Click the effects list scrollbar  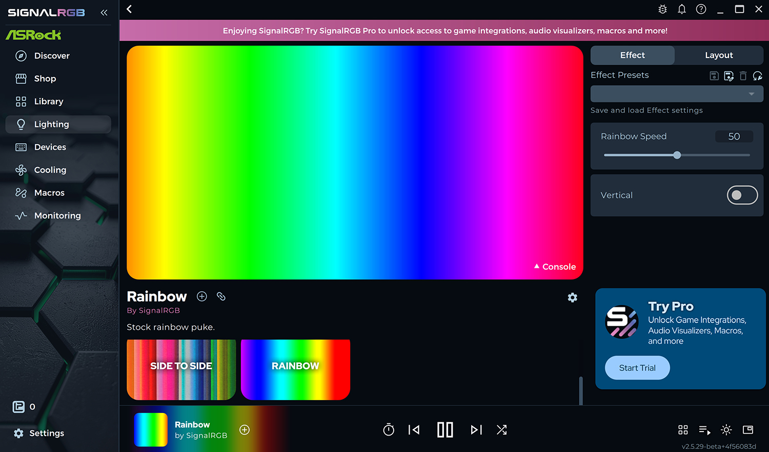click(x=581, y=391)
